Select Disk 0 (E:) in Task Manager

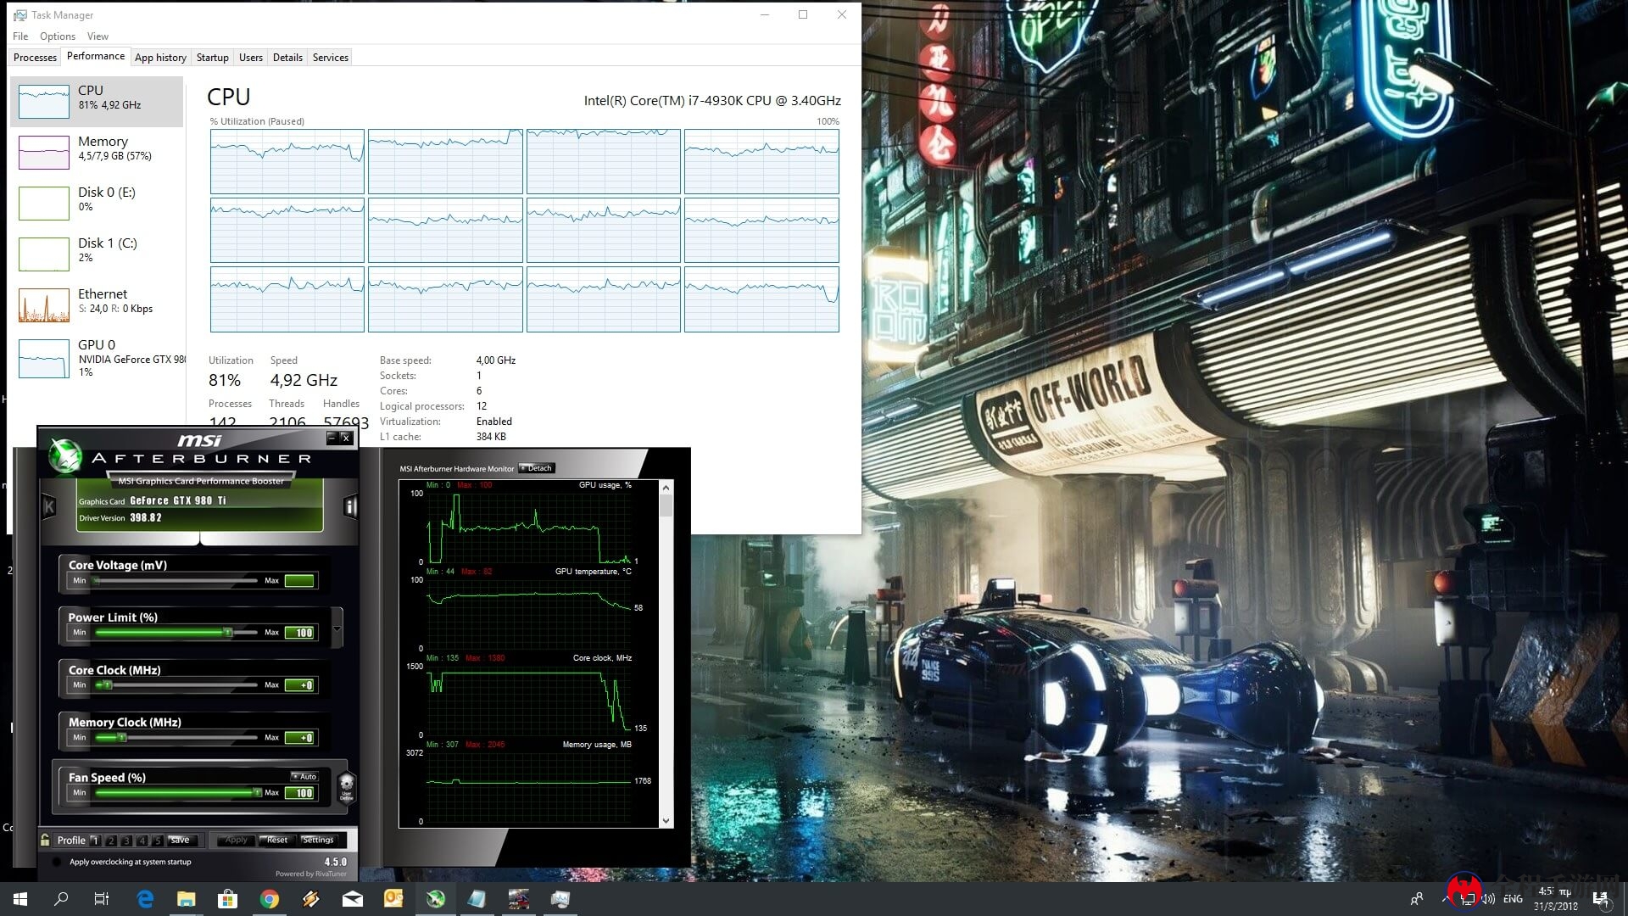click(97, 203)
